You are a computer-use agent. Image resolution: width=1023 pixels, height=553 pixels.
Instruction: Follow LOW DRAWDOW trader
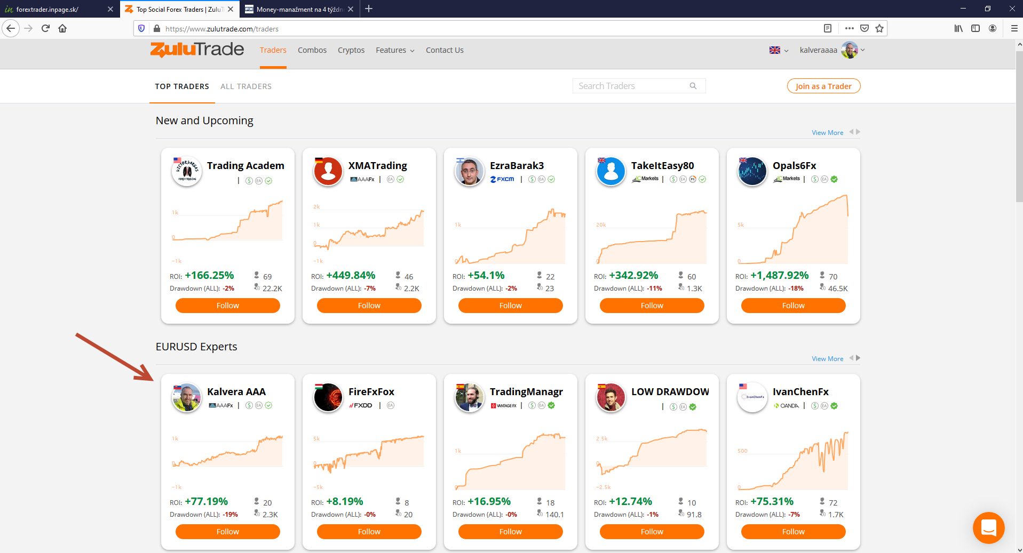point(652,532)
